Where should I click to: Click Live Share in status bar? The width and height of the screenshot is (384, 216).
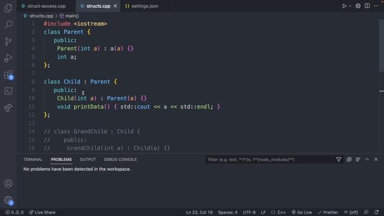click(x=42, y=212)
